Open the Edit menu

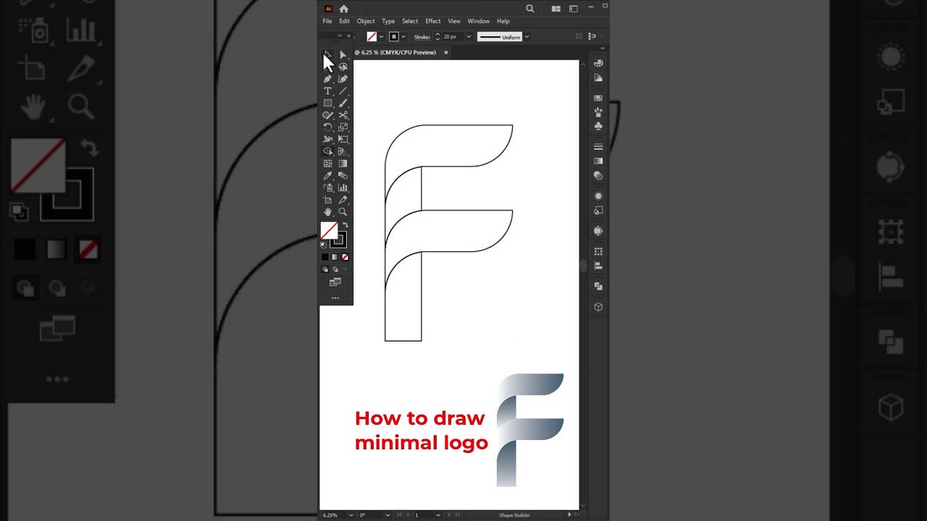345,21
